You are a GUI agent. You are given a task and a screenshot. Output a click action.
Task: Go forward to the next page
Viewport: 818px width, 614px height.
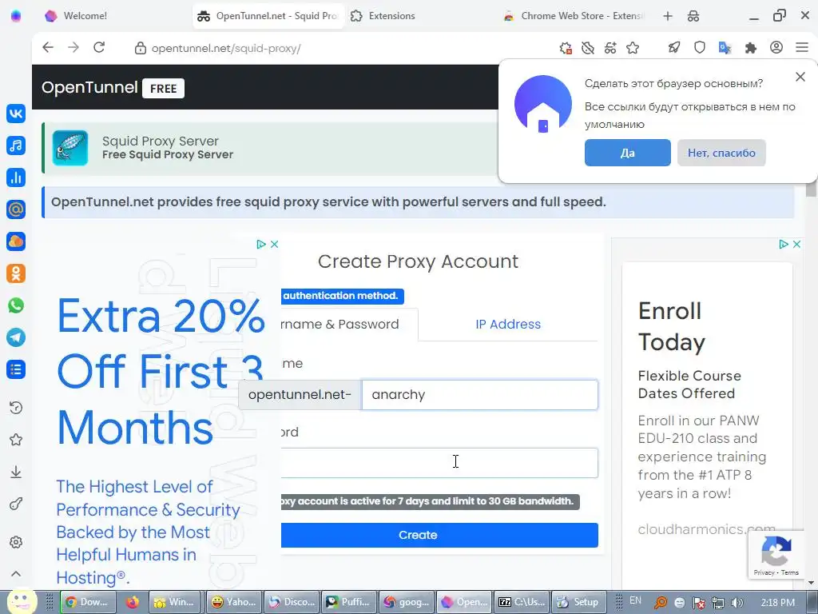coord(73,47)
